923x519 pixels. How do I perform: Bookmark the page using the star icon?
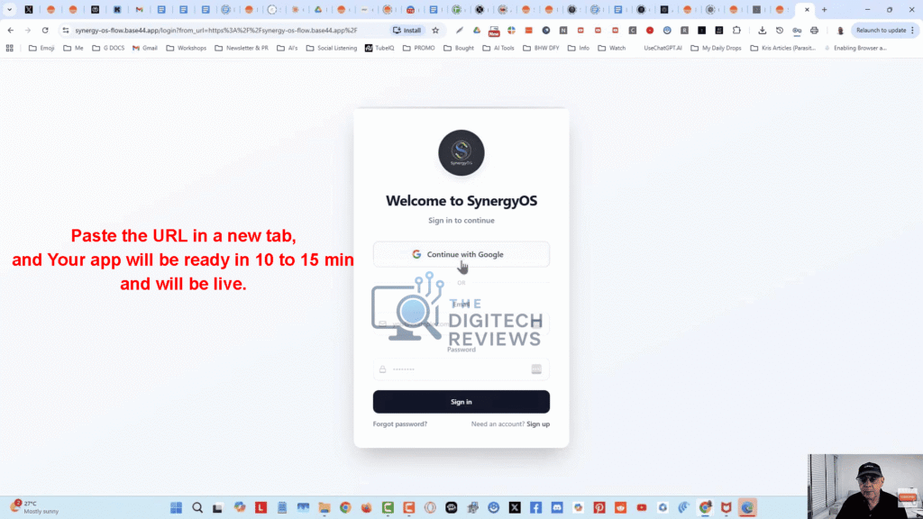click(436, 30)
